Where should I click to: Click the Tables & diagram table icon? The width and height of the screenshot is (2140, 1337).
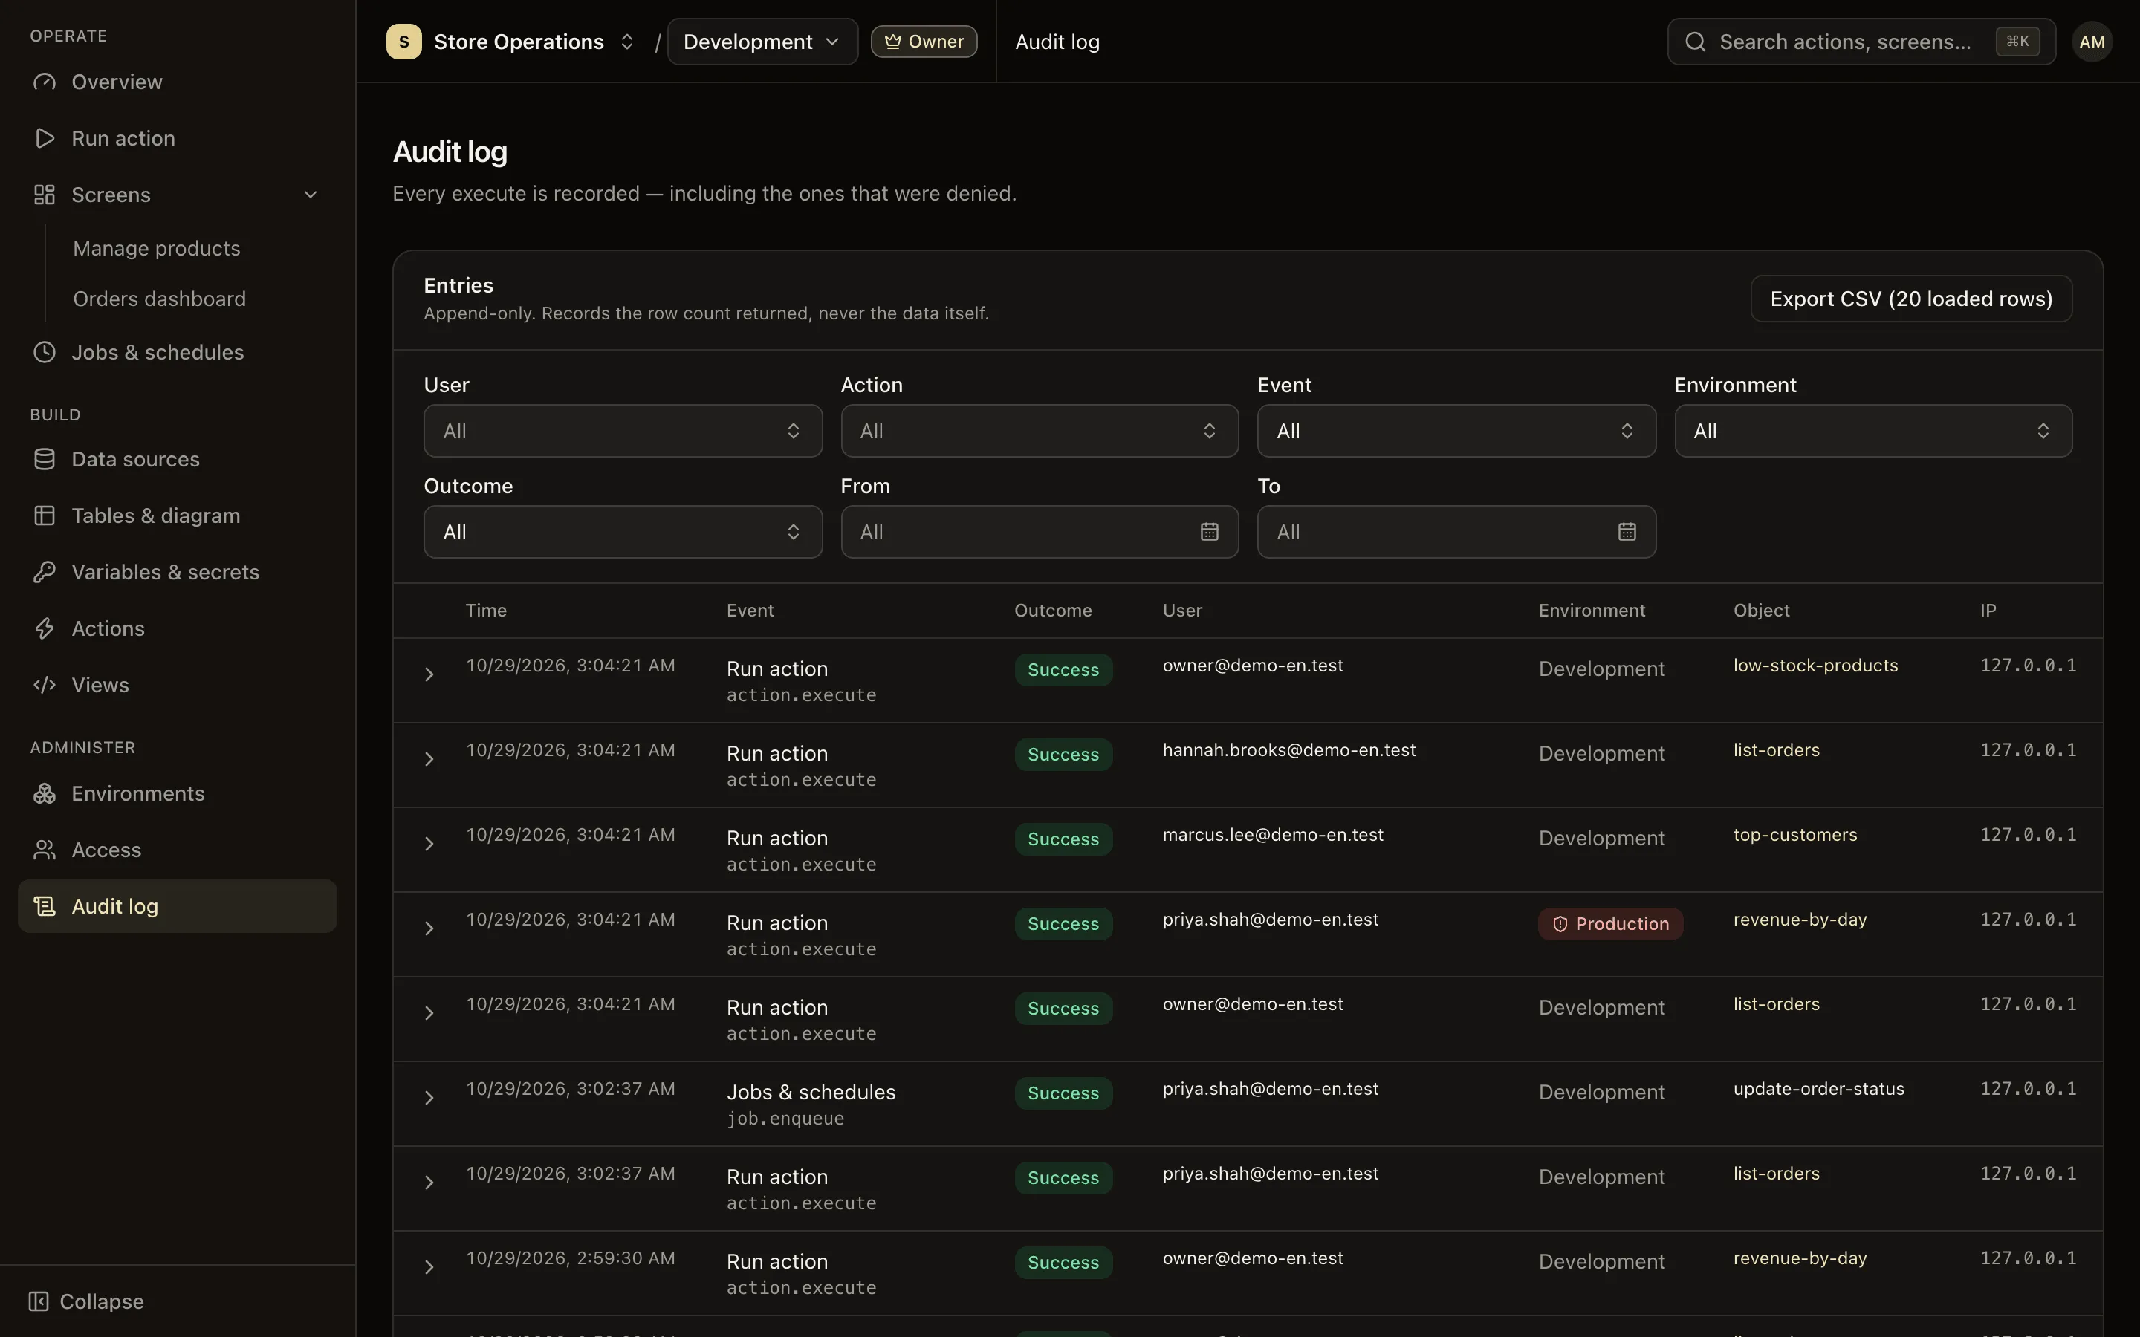tap(45, 515)
